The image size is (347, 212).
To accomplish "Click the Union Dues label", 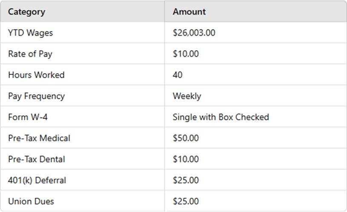I will click(31, 201).
